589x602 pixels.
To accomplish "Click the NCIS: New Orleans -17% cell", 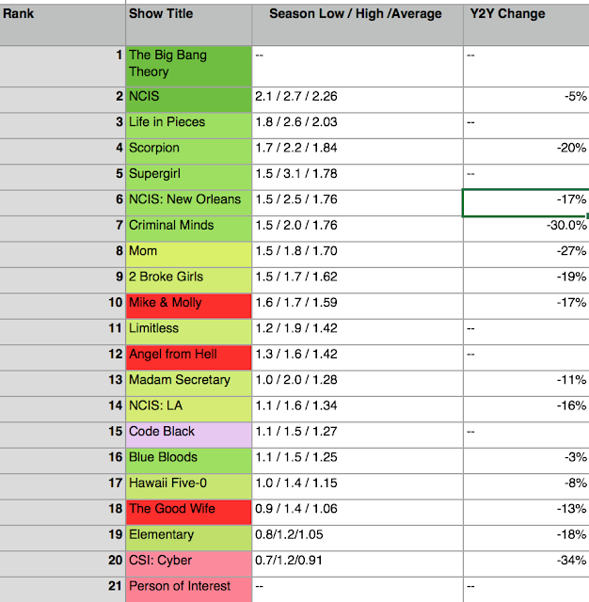I will (x=525, y=199).
